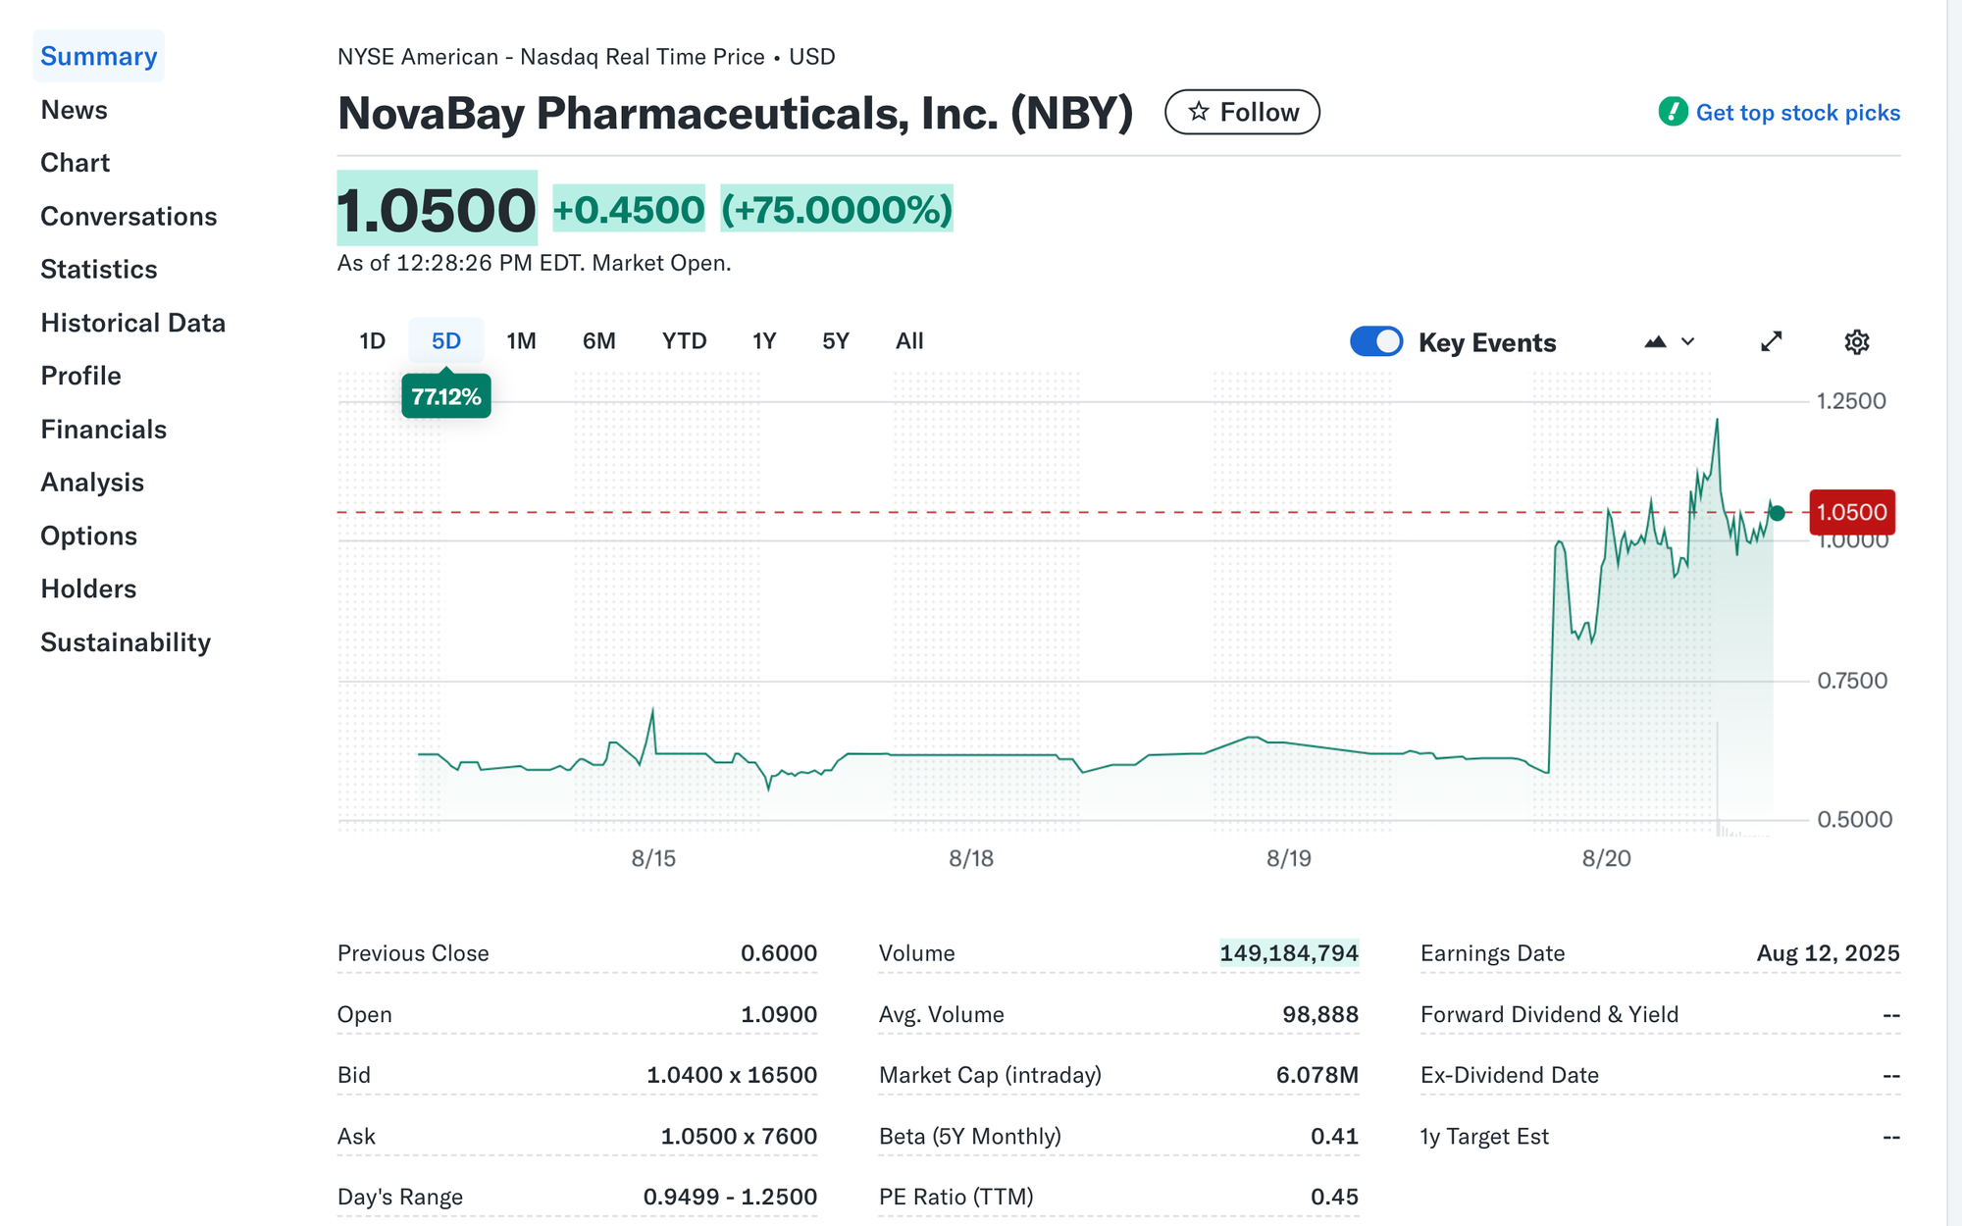Open Chart page from sidebar
This screenshot has width=1962, height=1226.
(x=75, y=163)
